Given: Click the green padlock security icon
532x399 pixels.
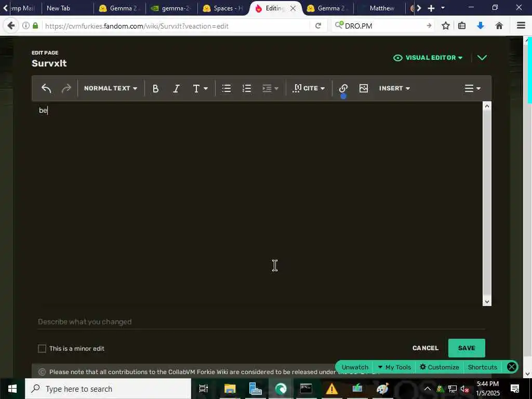Looking at the screenshot, I should (x=35, y=26).
